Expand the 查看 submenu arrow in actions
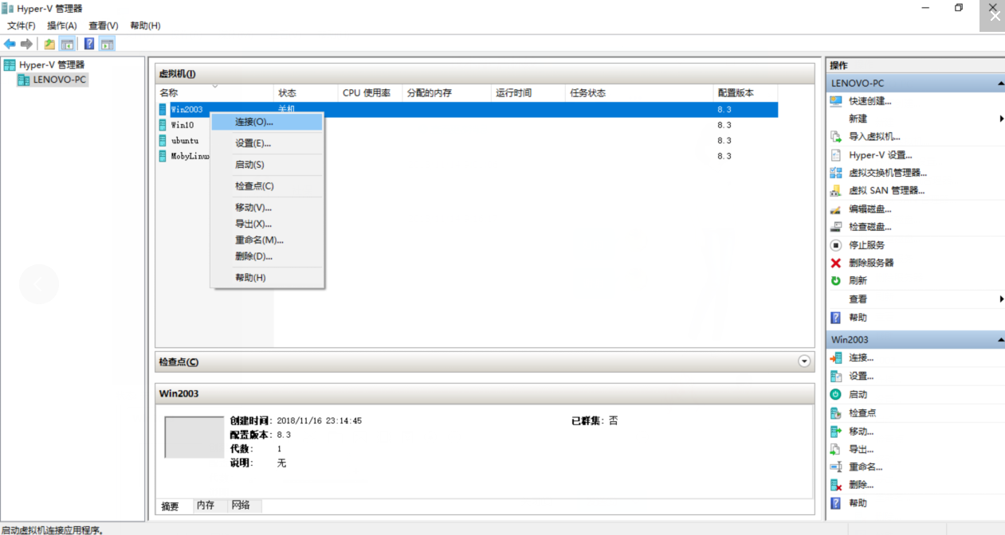The width and height of the screenshot is (1005, 535). 1001,299
